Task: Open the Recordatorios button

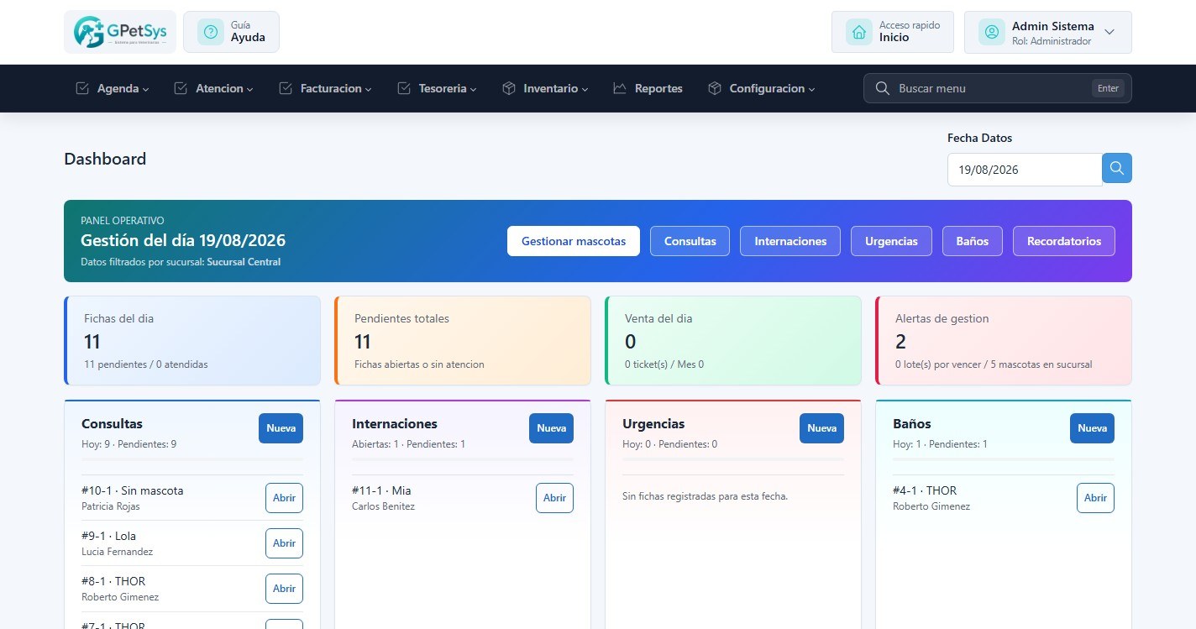Action: (x=1064, y=241)
